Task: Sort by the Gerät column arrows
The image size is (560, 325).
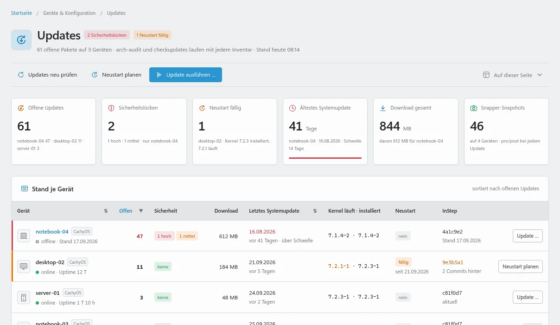Action: click(106, 211)
